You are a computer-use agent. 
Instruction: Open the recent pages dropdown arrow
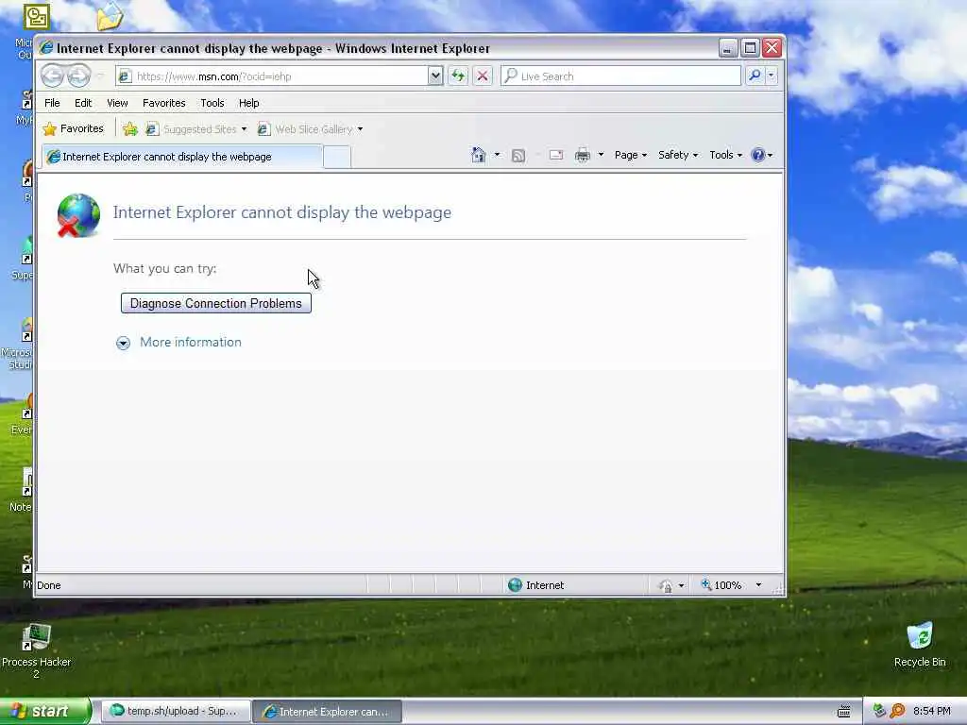pyautogui.click(x=100, y=76)
